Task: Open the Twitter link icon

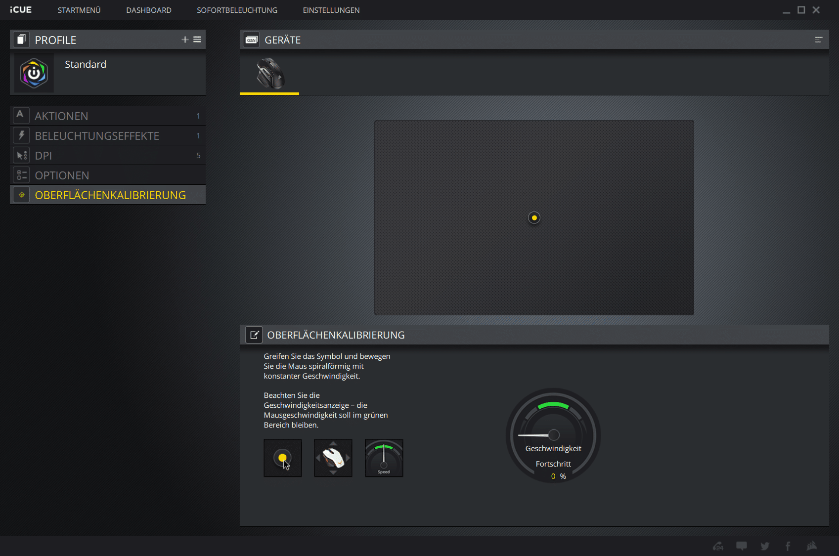Action: (765, 546)
